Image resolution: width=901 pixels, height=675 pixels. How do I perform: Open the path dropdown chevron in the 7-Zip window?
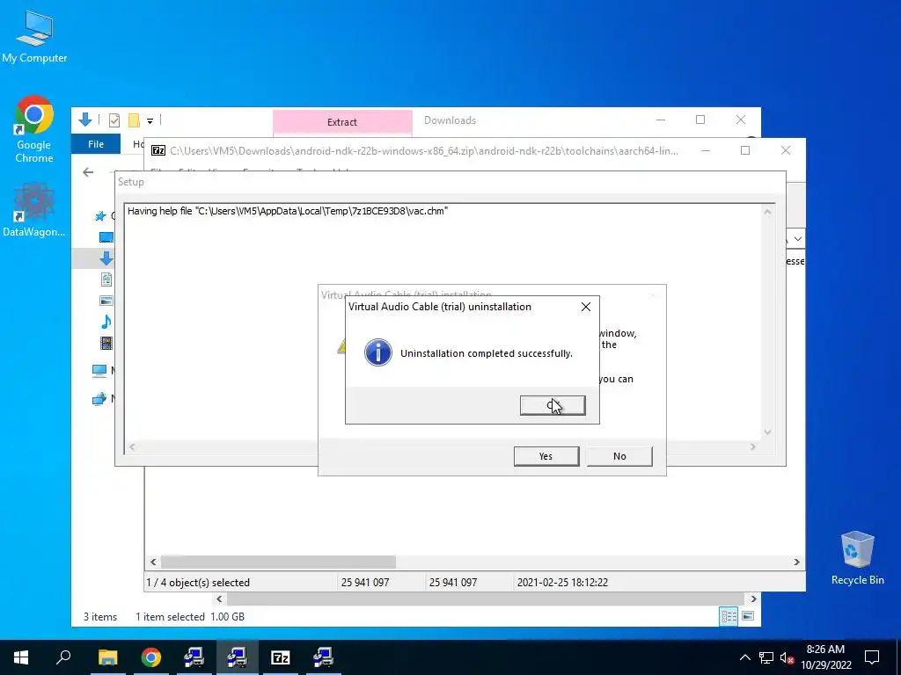(797, 239)
